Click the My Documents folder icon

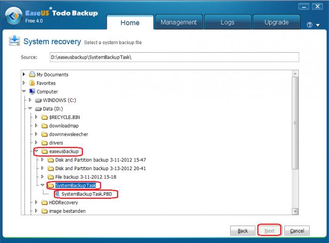click(32, 74)
